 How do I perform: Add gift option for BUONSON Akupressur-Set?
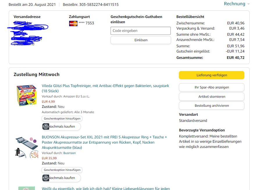(x=62, y=170)
